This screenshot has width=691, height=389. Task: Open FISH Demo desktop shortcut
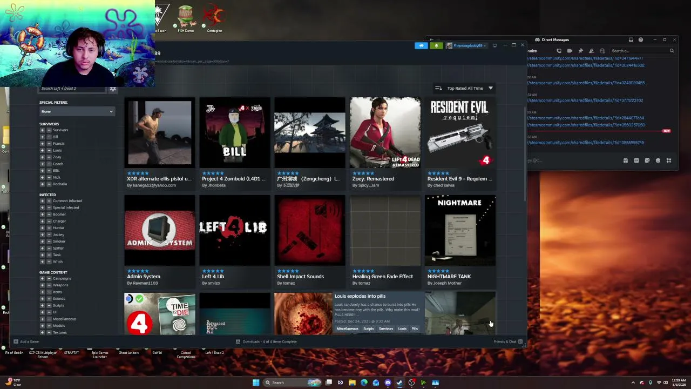pos(186,18)
